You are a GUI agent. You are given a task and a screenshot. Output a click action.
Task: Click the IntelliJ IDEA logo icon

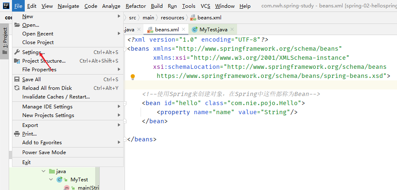6,6
